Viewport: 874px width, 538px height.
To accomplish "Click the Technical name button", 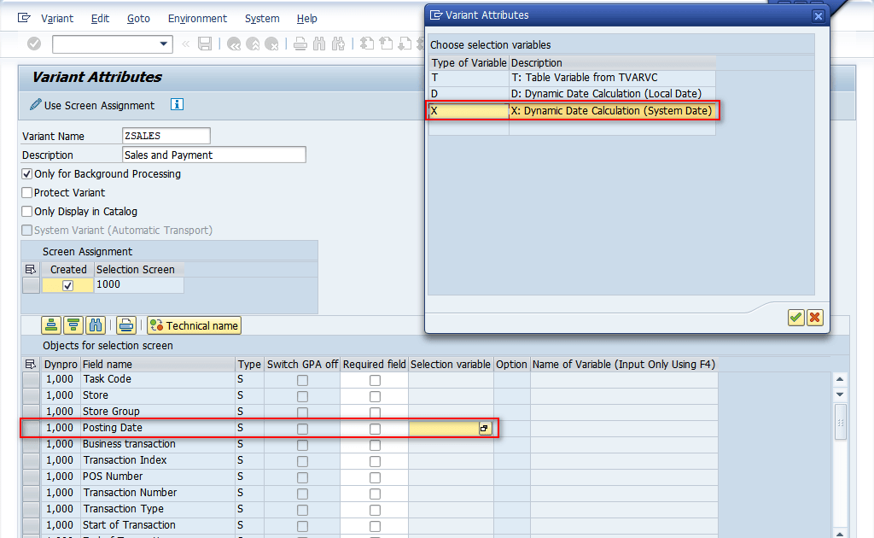I will [x=194, y=325].
